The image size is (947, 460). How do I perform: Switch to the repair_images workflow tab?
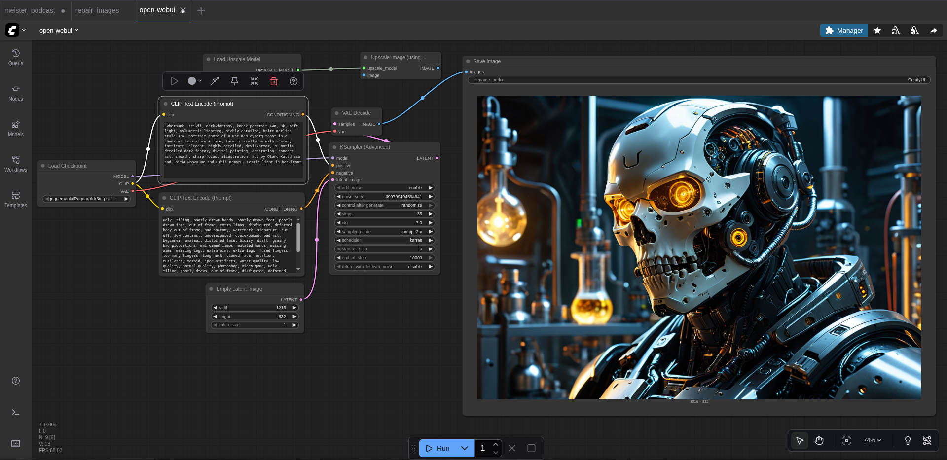[x=97, y=10]
